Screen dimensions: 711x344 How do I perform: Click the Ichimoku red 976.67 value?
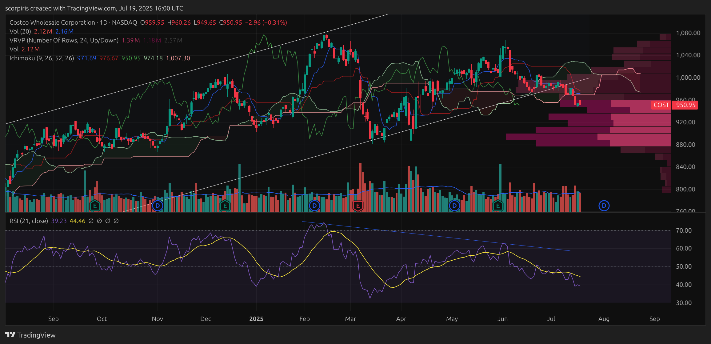(109, 58)
